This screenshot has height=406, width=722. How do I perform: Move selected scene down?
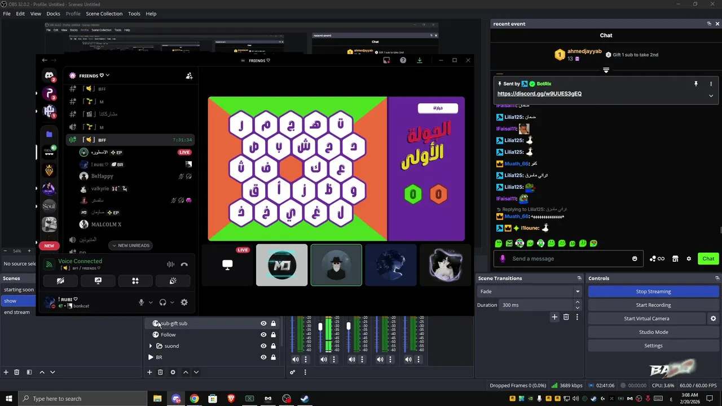52,372
